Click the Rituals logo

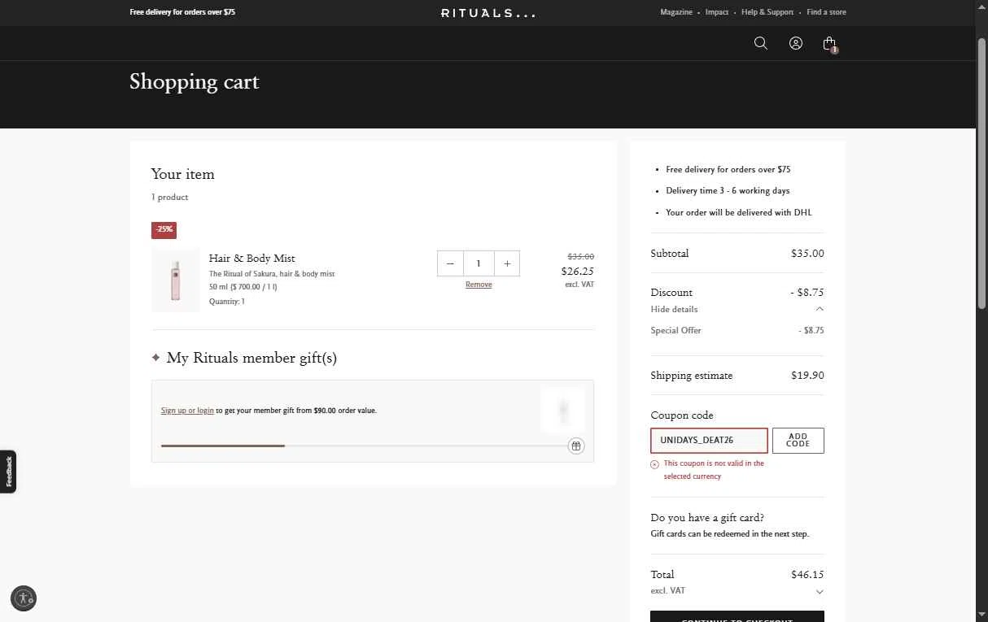click(x=488, y=13)
